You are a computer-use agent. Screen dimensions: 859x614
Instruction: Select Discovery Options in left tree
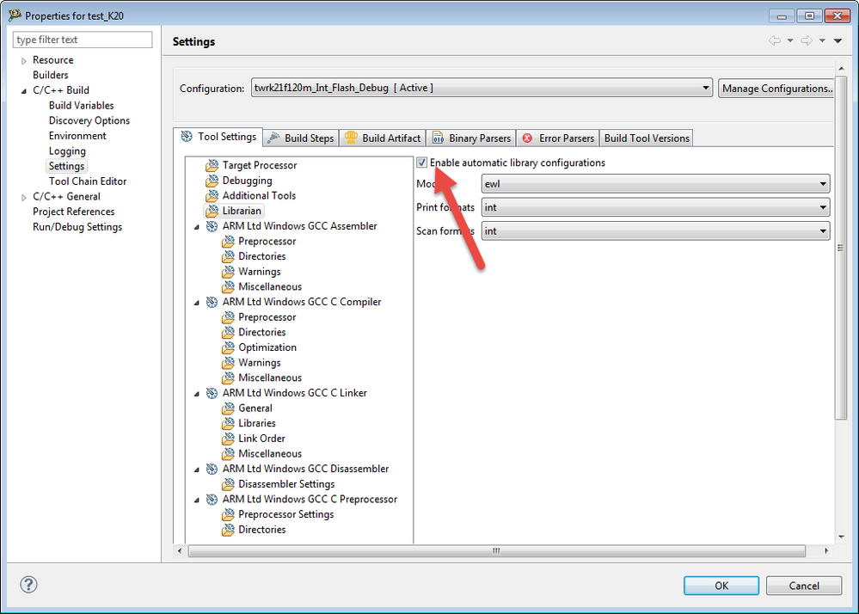(89, 120)
